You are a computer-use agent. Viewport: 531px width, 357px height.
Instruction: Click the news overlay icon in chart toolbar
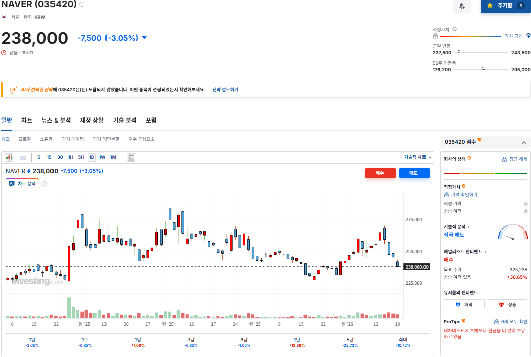click(x=131, y=157)
